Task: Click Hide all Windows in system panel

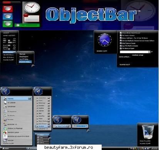Action: 8,55
